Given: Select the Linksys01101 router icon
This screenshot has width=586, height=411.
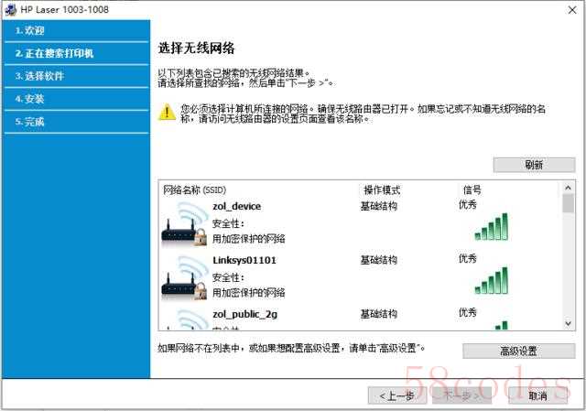Looking at the screenshot, I should coord(184,277).
